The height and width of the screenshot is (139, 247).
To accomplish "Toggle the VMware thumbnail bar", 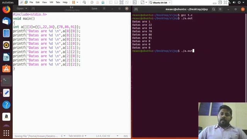I will 116,2.
